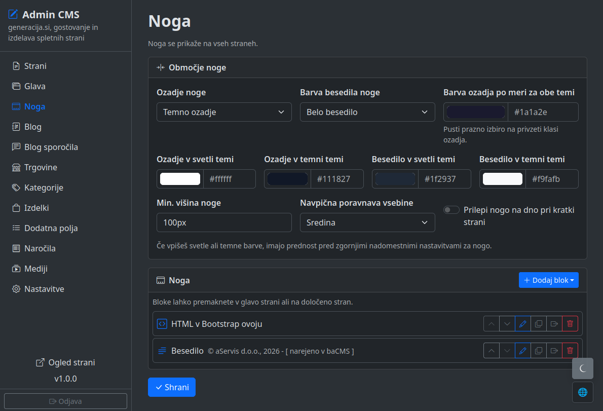Move HTML v Bootstrap ovoju block elsewhere
Viewport: 603px width, 411px height.
(x=554, y=324)
